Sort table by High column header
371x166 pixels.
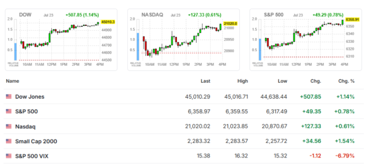(243, 81)
